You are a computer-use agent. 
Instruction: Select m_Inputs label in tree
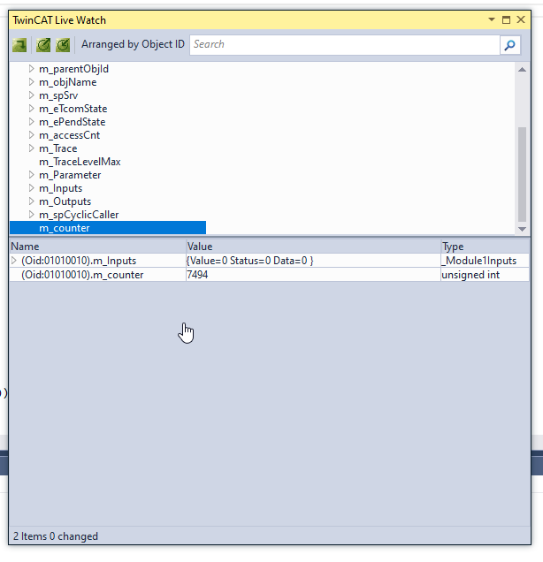pos(61,188)
